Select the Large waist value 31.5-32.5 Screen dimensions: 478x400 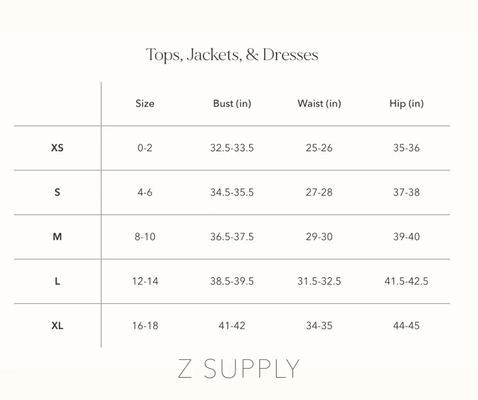[x=319, y=281]
